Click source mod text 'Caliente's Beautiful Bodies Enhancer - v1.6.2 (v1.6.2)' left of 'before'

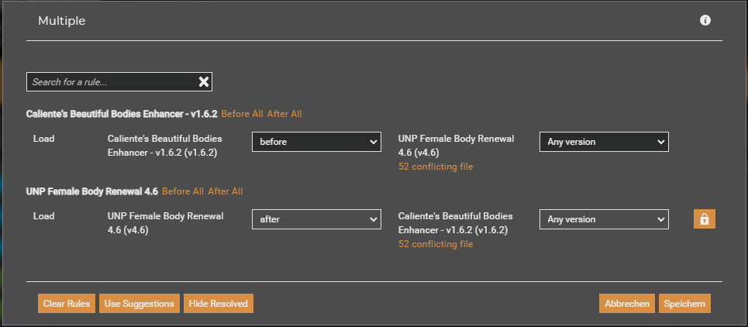pos(164,146)
